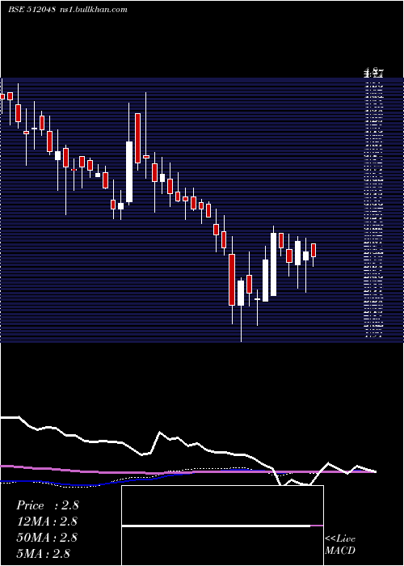Click the 'BSE 512048' ticker label
404x566 pixels.
coord(32,10)
